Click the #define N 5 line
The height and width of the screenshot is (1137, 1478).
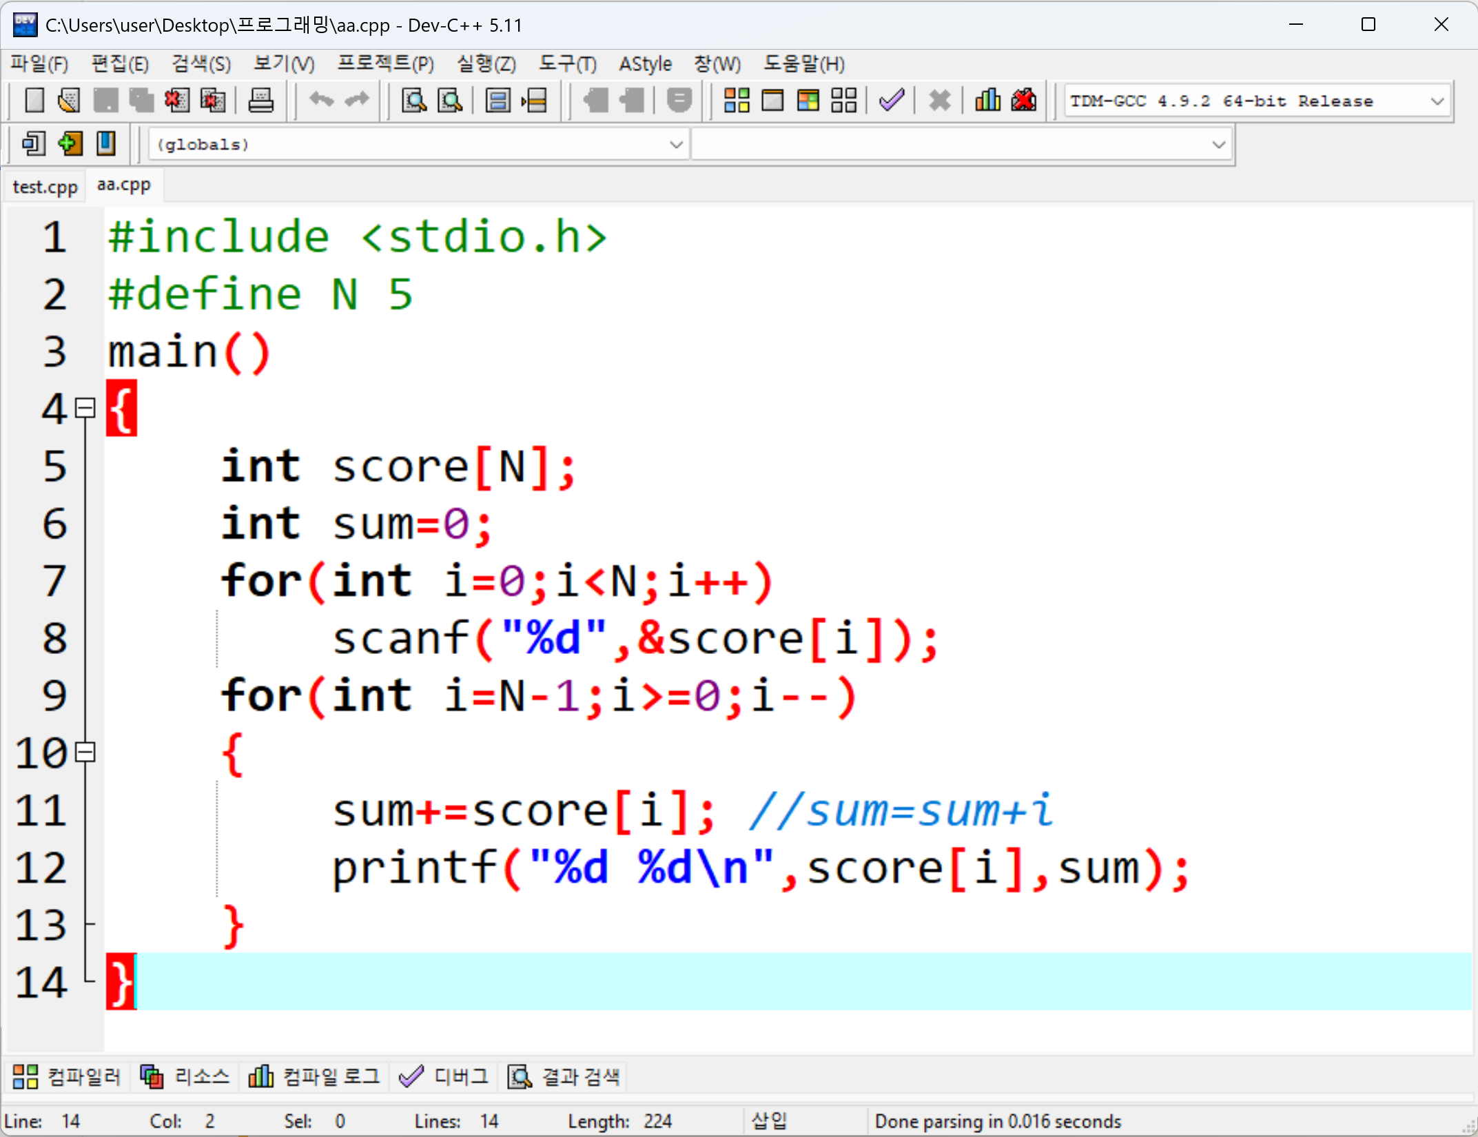pyautogui.click(x=260, y=294)
